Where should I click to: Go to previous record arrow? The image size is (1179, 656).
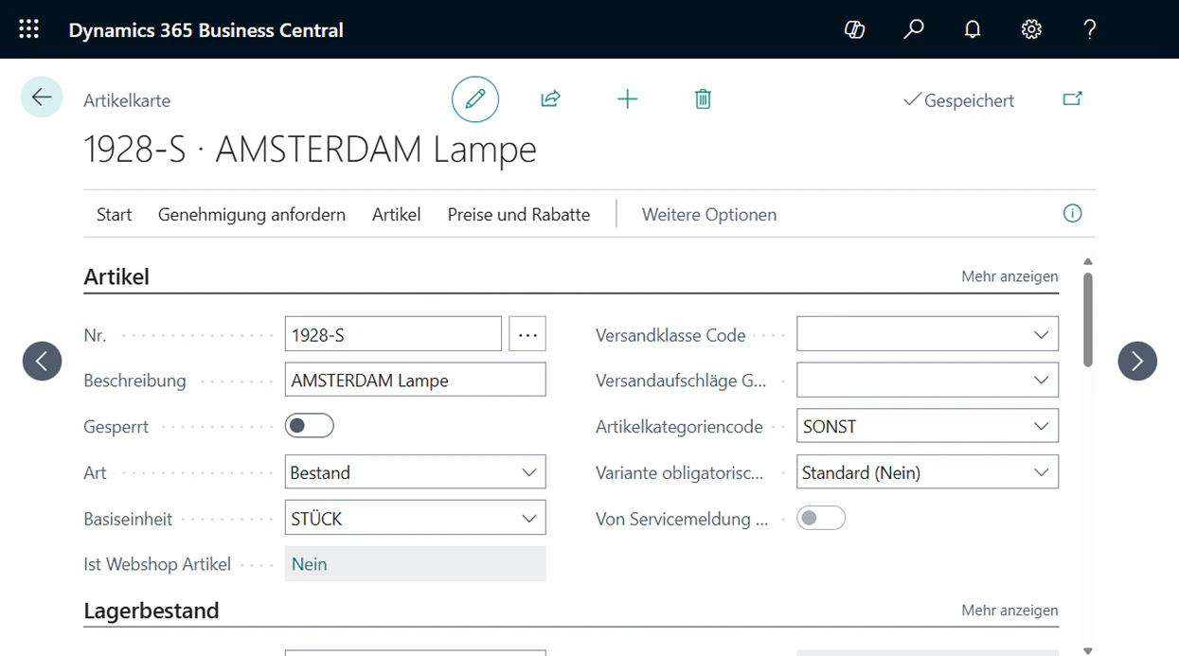coord(43,361)
